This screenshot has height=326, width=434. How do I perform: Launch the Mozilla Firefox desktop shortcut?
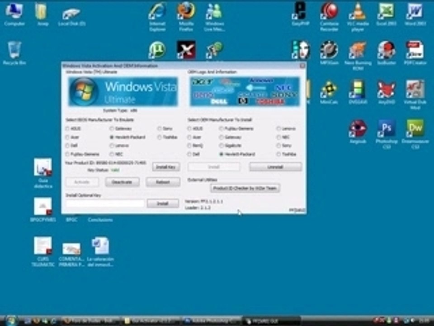tap(186, 17)
